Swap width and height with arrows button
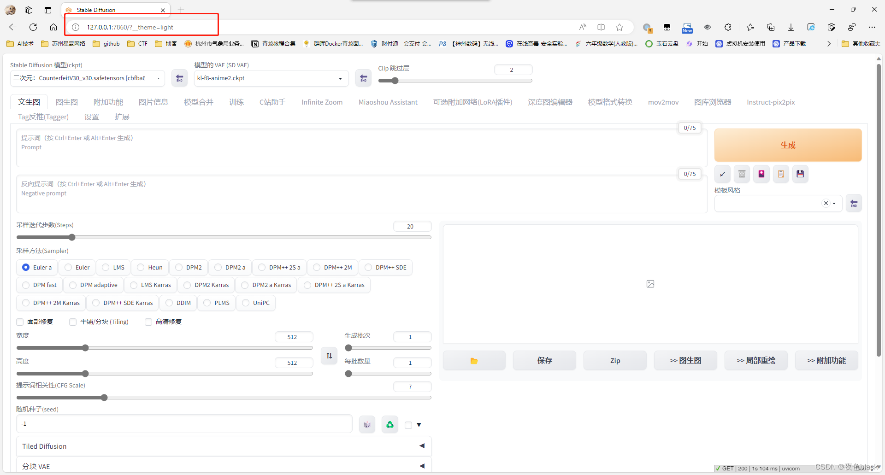 tap(329, 356)
